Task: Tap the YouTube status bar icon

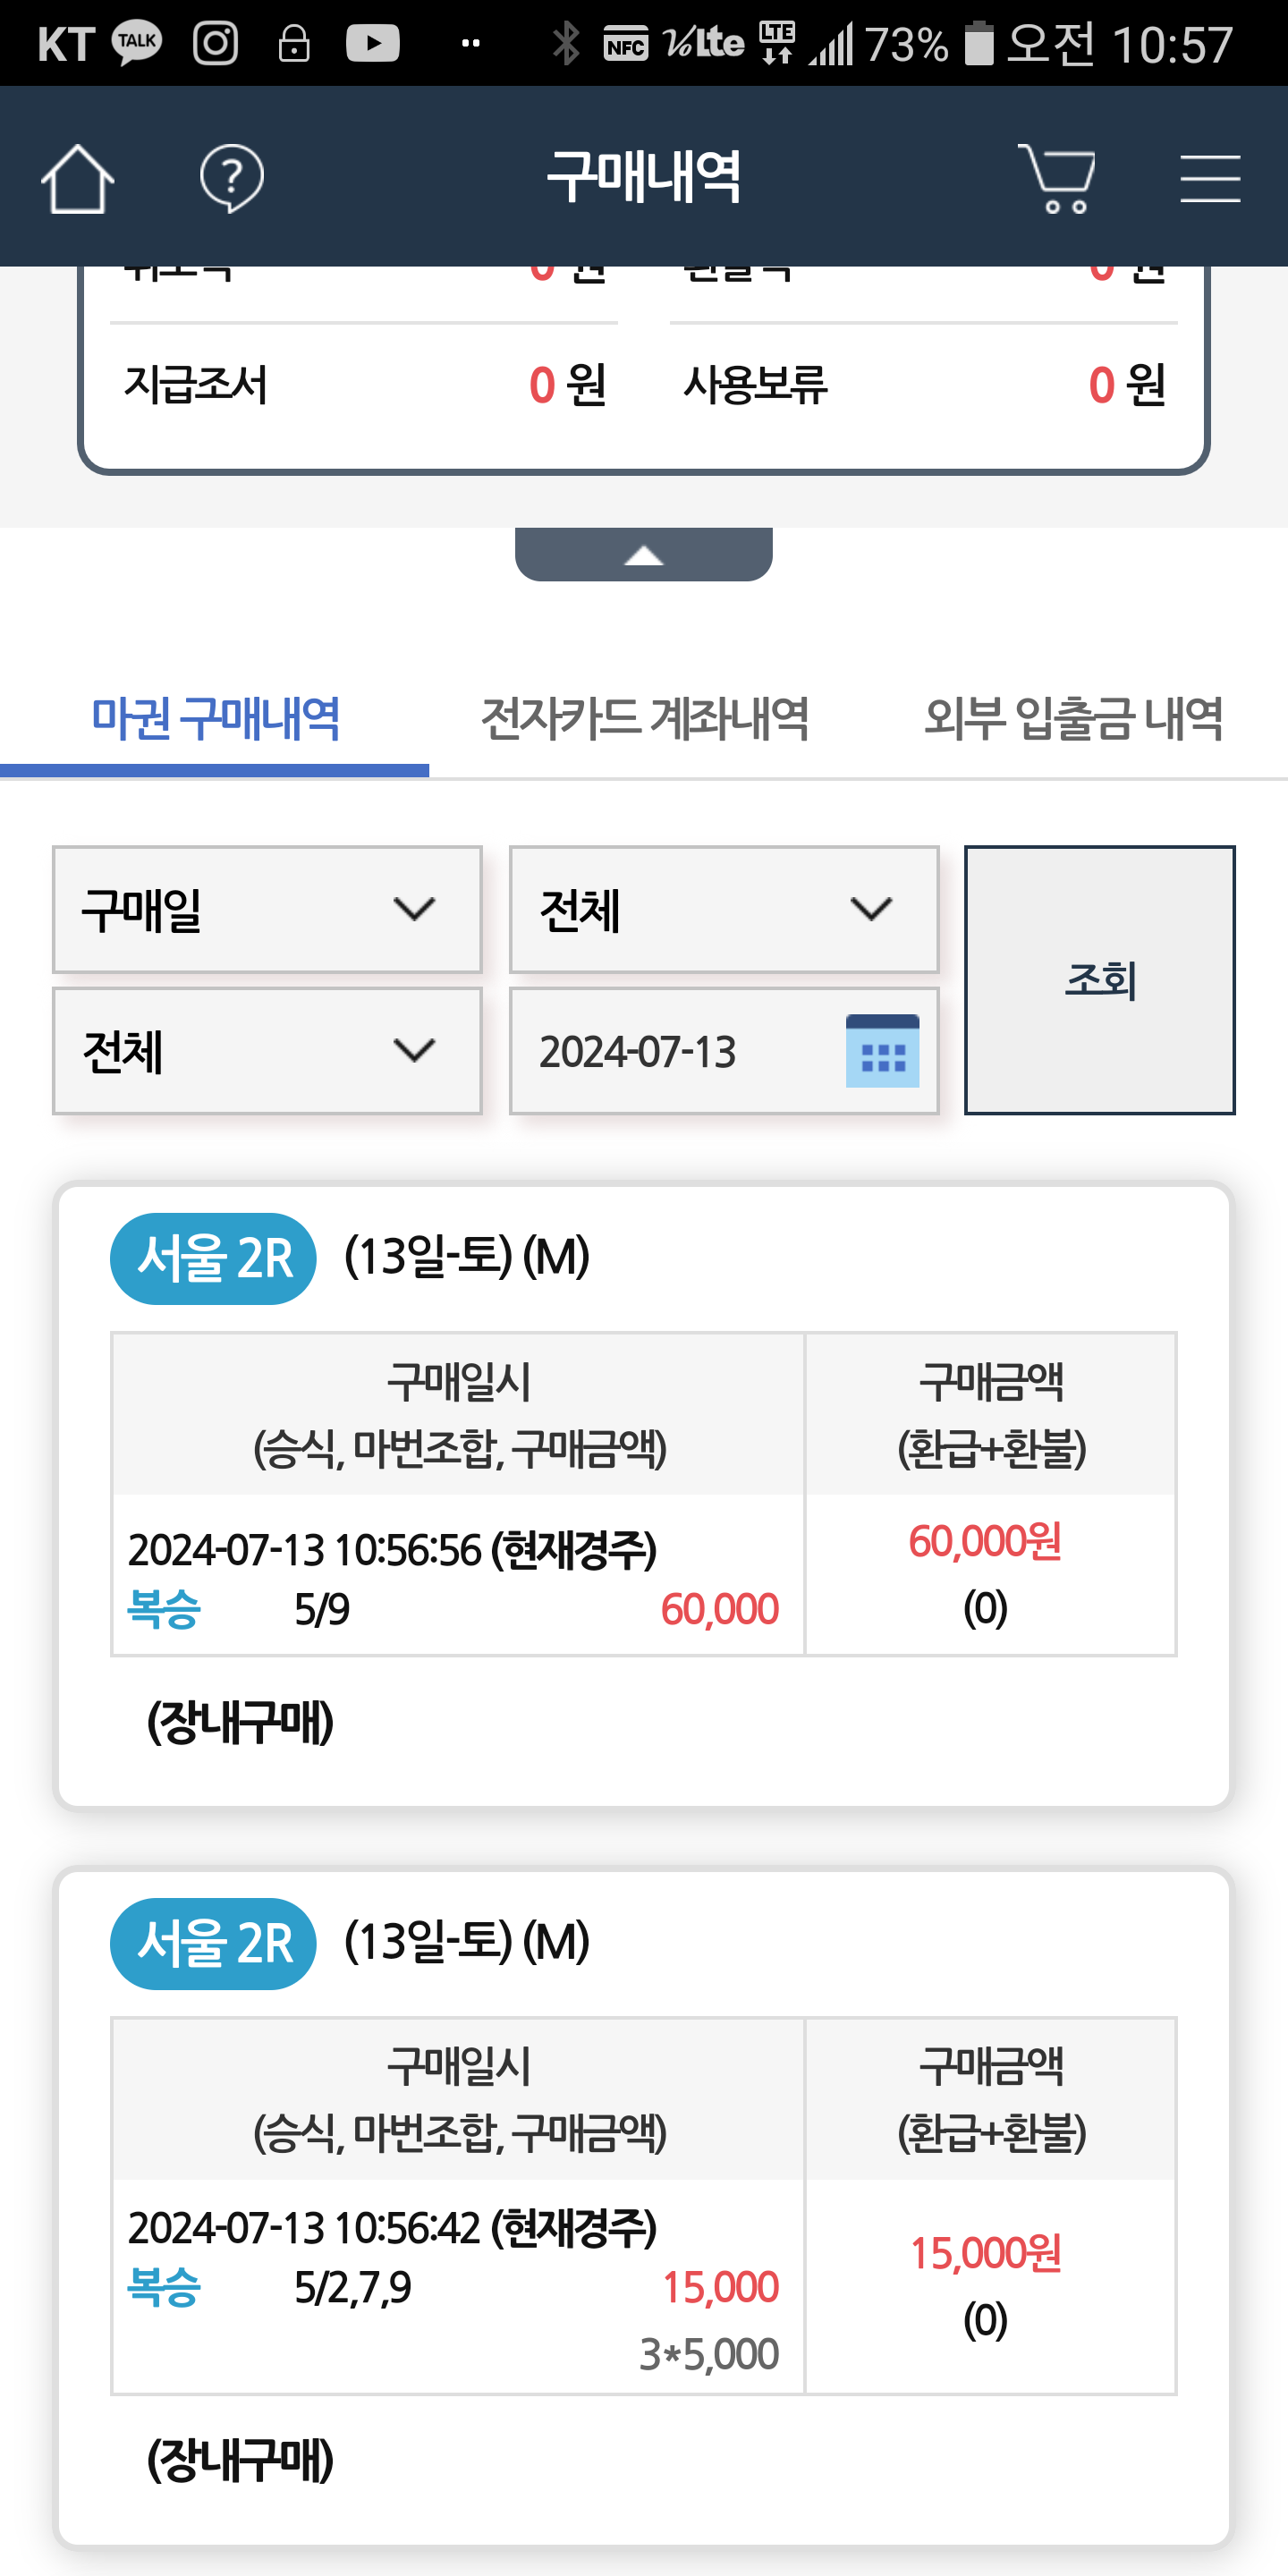Action: [x=372, y=43]
